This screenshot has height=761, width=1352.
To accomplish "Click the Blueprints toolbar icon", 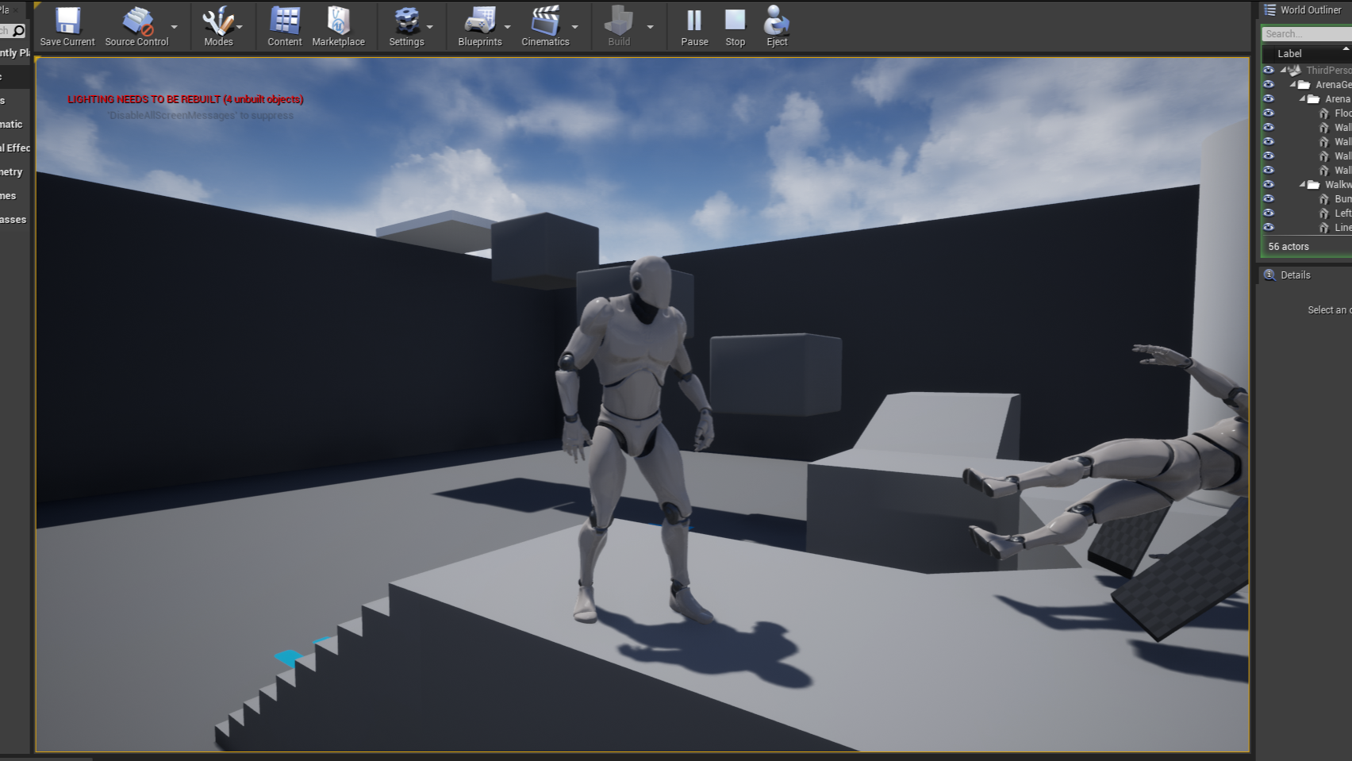I will tap(480, 20).
